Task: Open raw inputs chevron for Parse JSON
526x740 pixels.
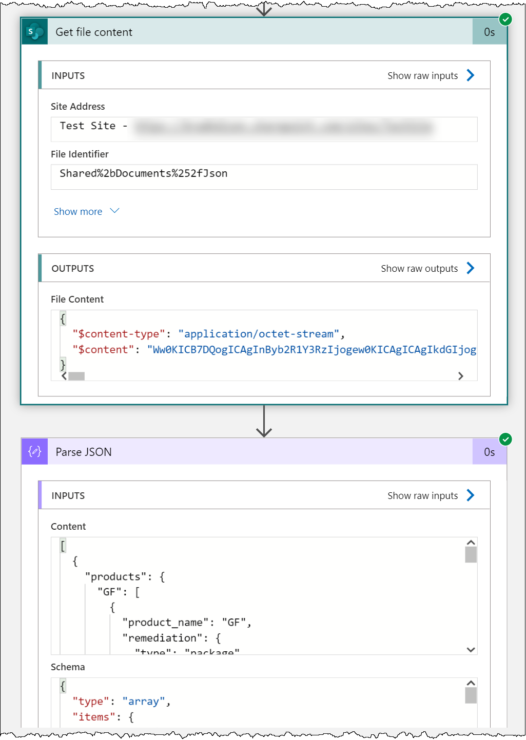Action: pyautogui.click(x=471, y=495)
